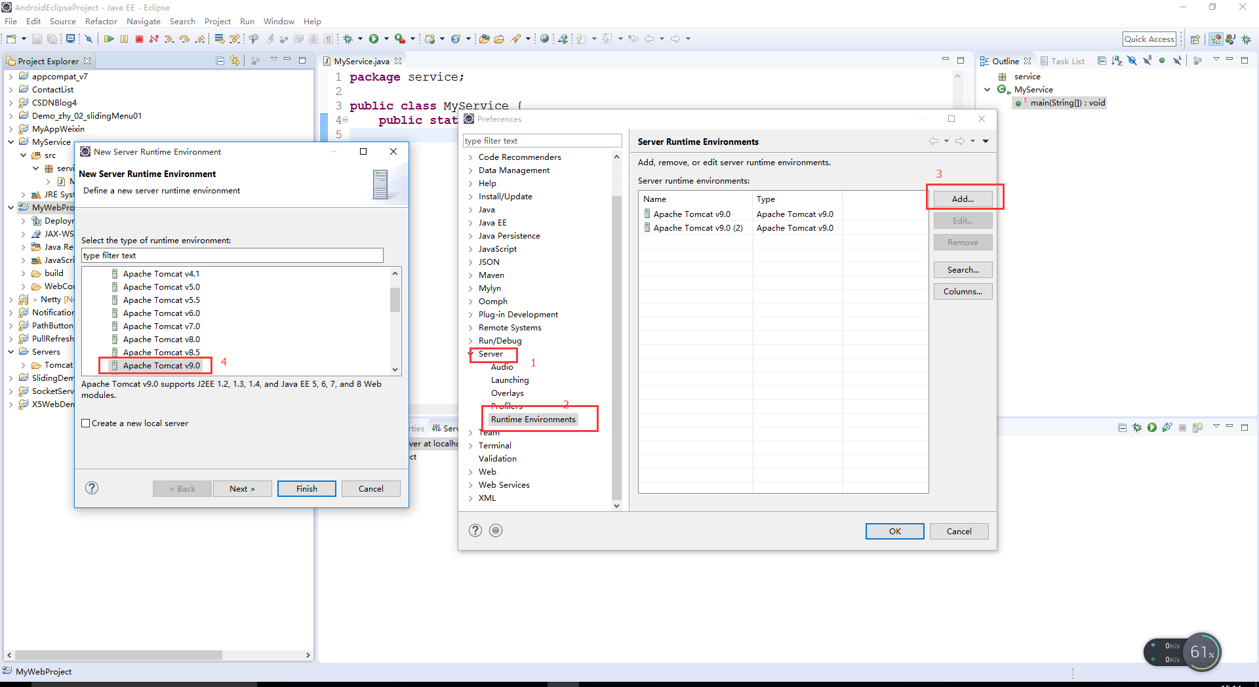The width and height of the screenshot is (1259, 687).
Task: Click the Open Perspective icon
Action: point(1195,39)
